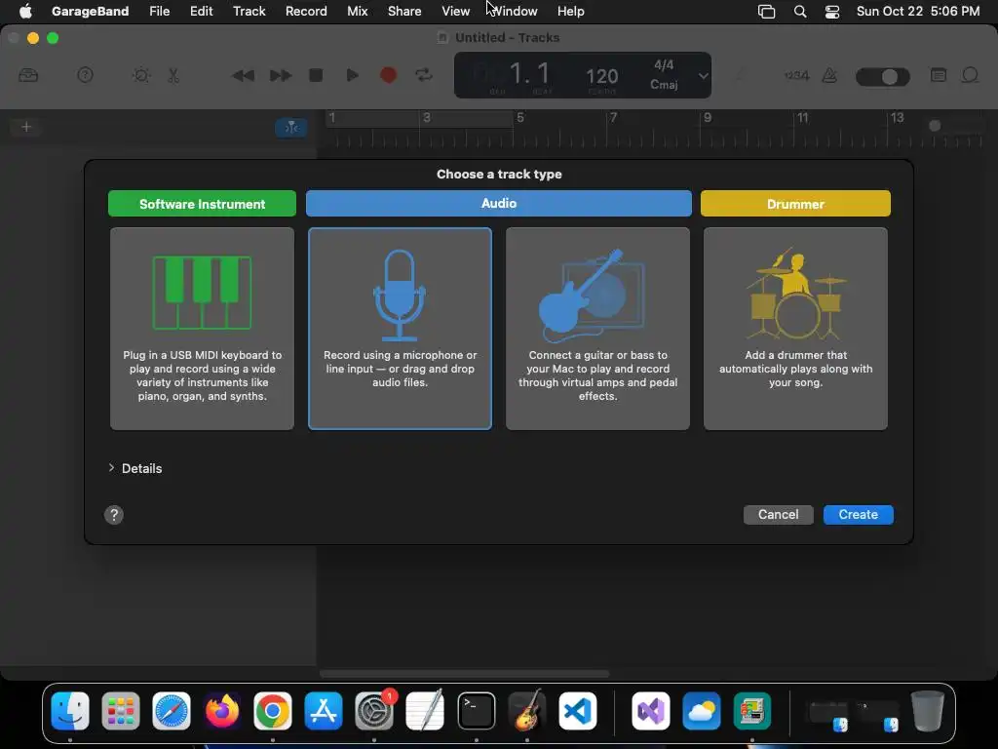This screenshot has width=998, height=749.
Task: Open Terminal from the Dock
Action: [x=476, y=710]
